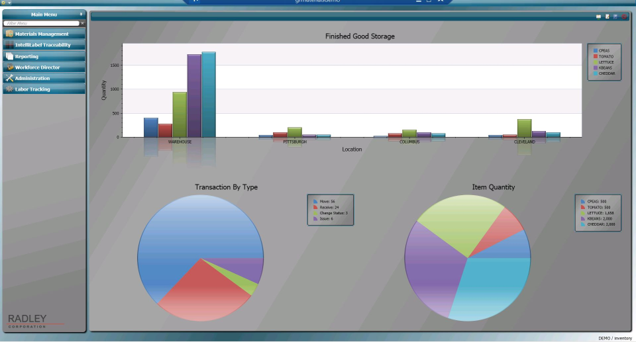The image size is (636, 342).
Task: Click the edit note icon in dashboard toolbar
Action: (x=608, y=17)
